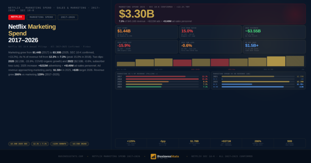Viewport: 311px width, 163px height.
Task: Click the blue >$3B ad revenue bar
Action: click(x=258, y=87)
